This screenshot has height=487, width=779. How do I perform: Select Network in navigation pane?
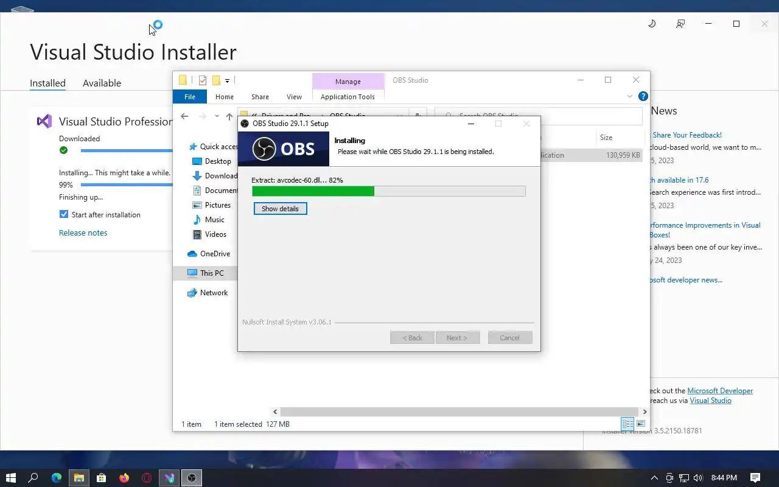click(207, 292)
